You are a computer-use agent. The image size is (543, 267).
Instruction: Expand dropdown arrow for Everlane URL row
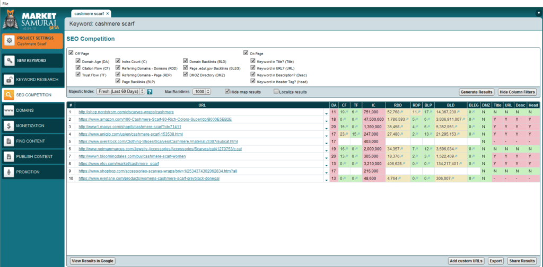tap(326, 180)
